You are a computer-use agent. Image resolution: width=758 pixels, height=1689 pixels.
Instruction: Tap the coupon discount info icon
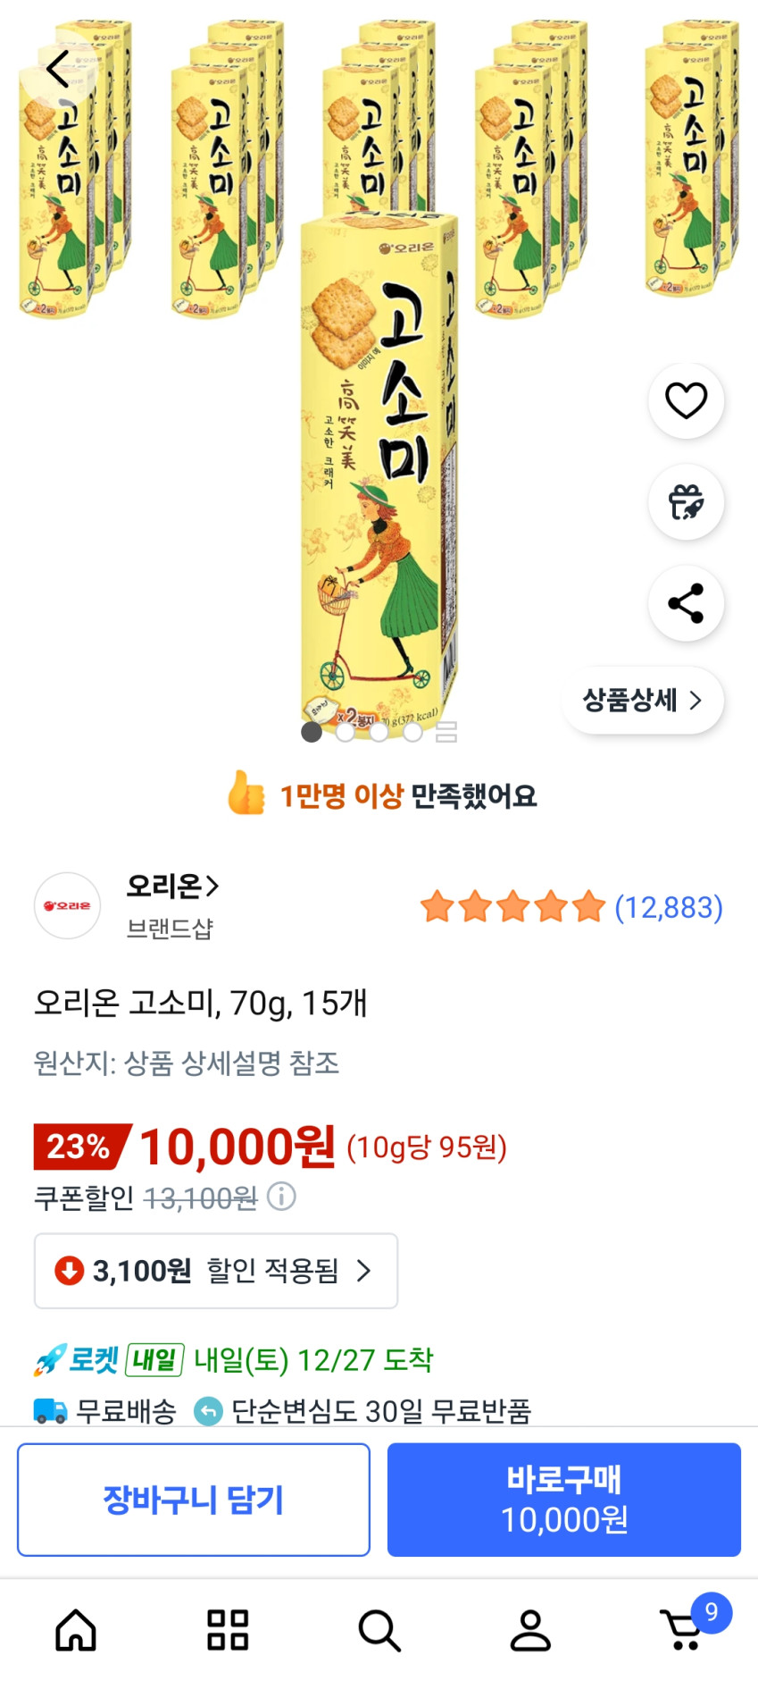point(281,1196)
